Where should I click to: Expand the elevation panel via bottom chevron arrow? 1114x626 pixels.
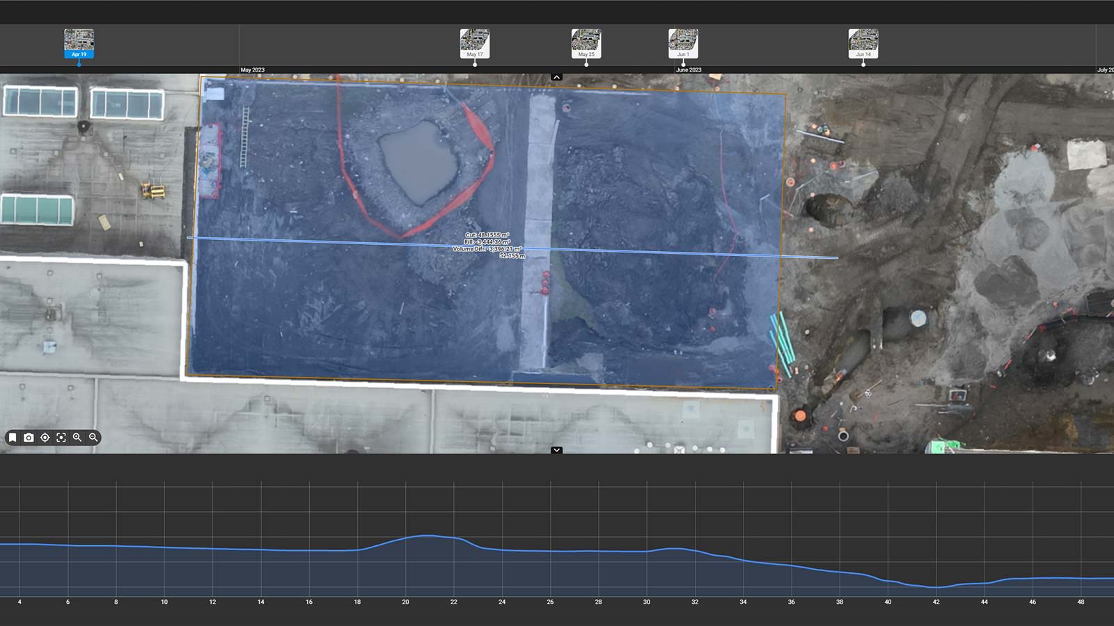556,450
